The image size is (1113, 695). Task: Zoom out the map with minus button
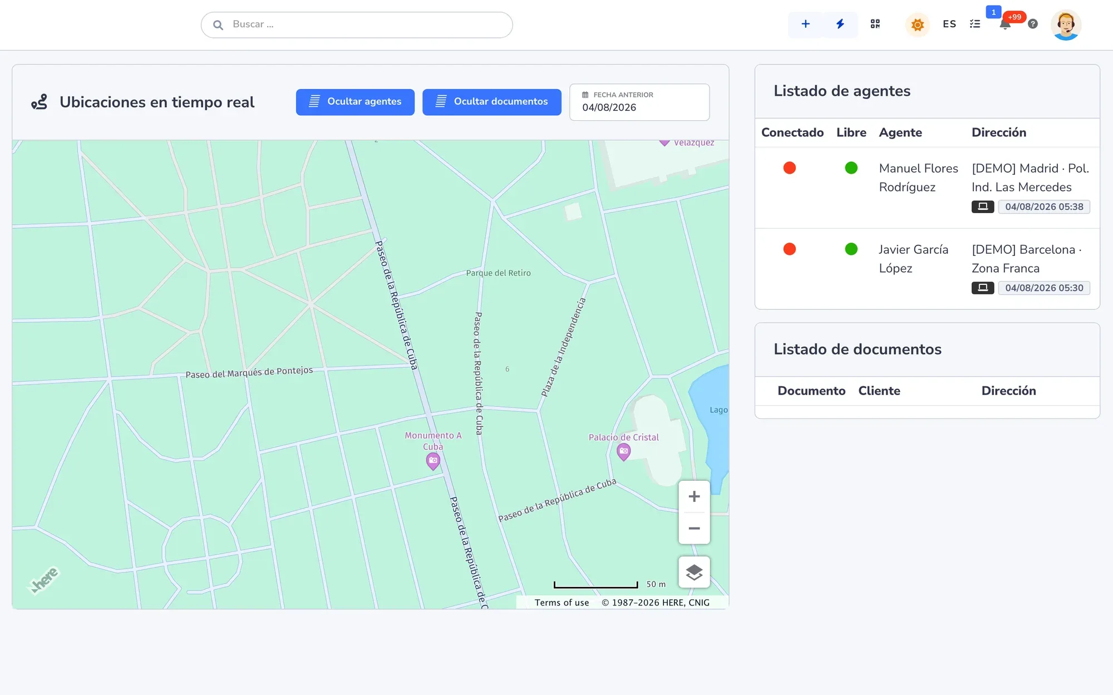[694, 528]
